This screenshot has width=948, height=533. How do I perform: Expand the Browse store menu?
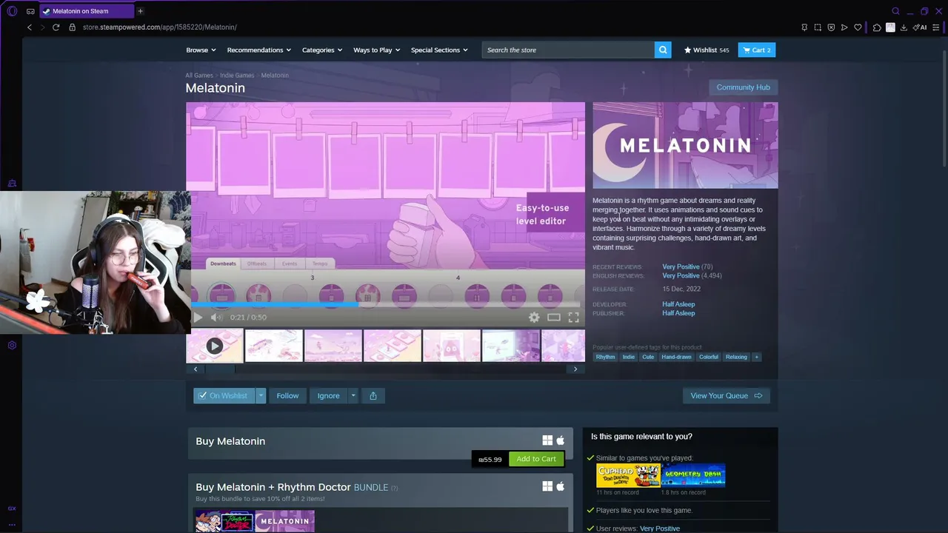coord(201,50)
